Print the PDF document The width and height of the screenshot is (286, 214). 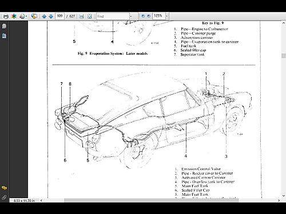coord(6,17)
